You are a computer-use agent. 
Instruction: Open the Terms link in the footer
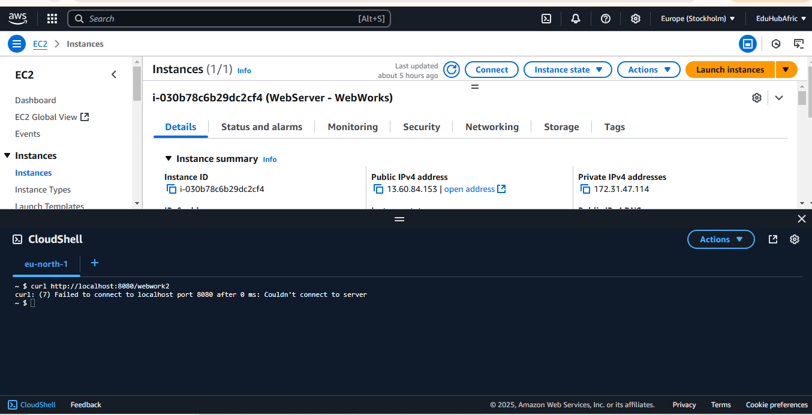click(x=721, y=405)
